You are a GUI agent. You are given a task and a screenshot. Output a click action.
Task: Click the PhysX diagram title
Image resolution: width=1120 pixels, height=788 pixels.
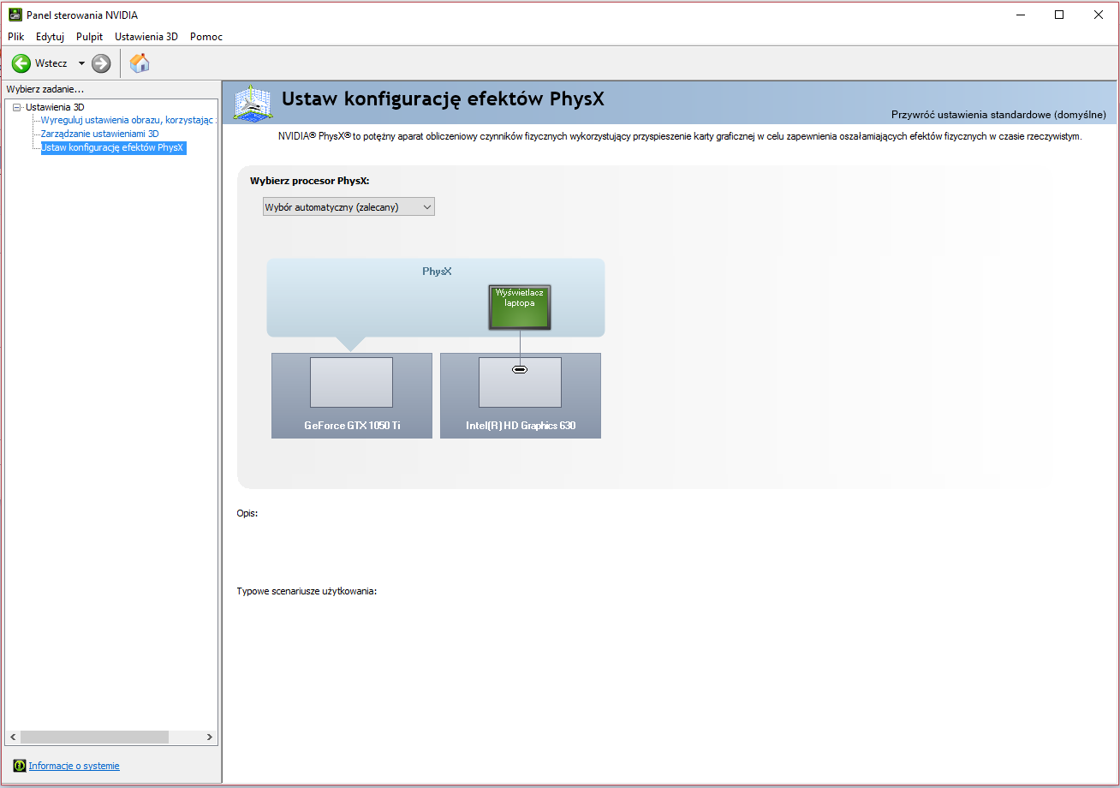pyautogui.click(x=437, y=271)
